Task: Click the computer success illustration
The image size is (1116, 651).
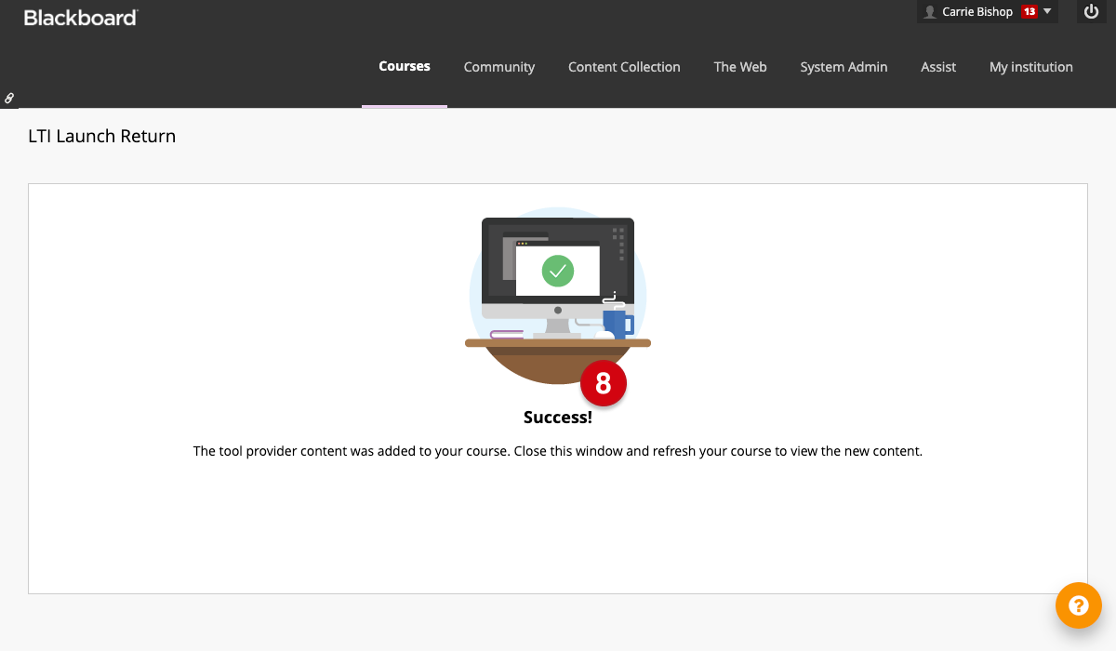Action: (558, 296)
